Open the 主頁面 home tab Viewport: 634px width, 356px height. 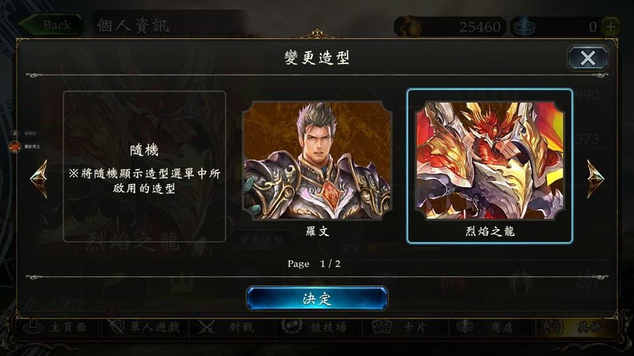[57, 327]
